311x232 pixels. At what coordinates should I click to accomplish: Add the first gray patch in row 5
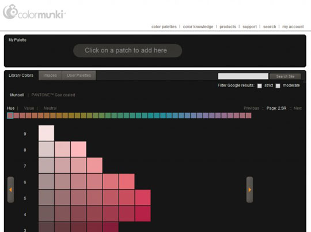tap(46, 197)
